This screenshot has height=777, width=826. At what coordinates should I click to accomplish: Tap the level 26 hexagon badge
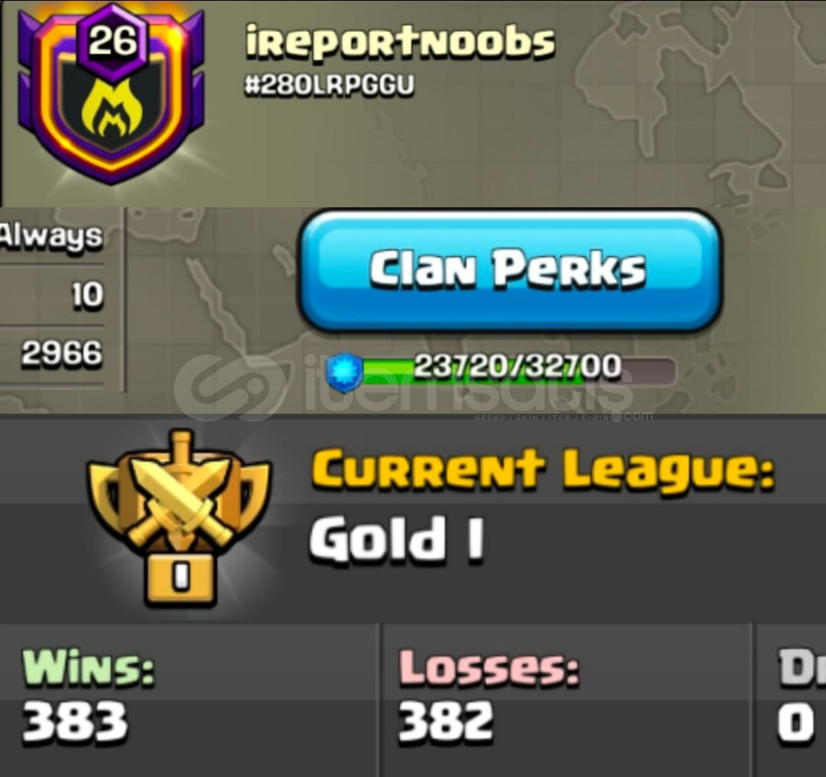112,41
